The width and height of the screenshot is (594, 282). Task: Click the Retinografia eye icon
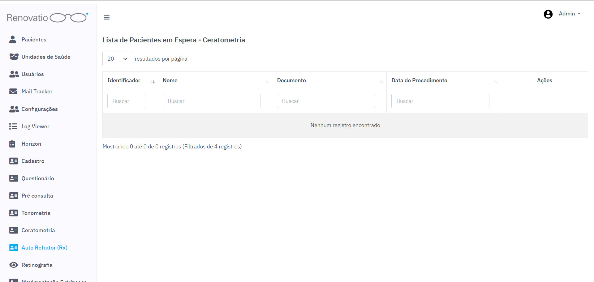pyautogui.click(x=14, y=265)
